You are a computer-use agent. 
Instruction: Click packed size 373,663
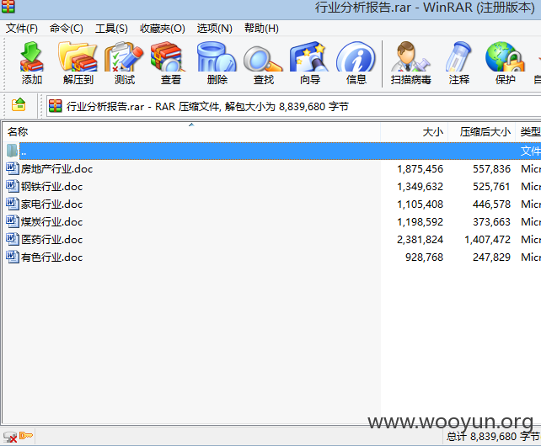coord(491,221)
